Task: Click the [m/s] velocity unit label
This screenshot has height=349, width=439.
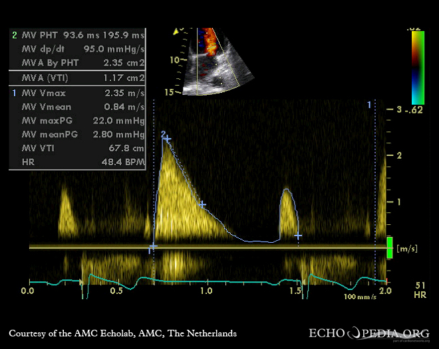Action: click(406, 248)
